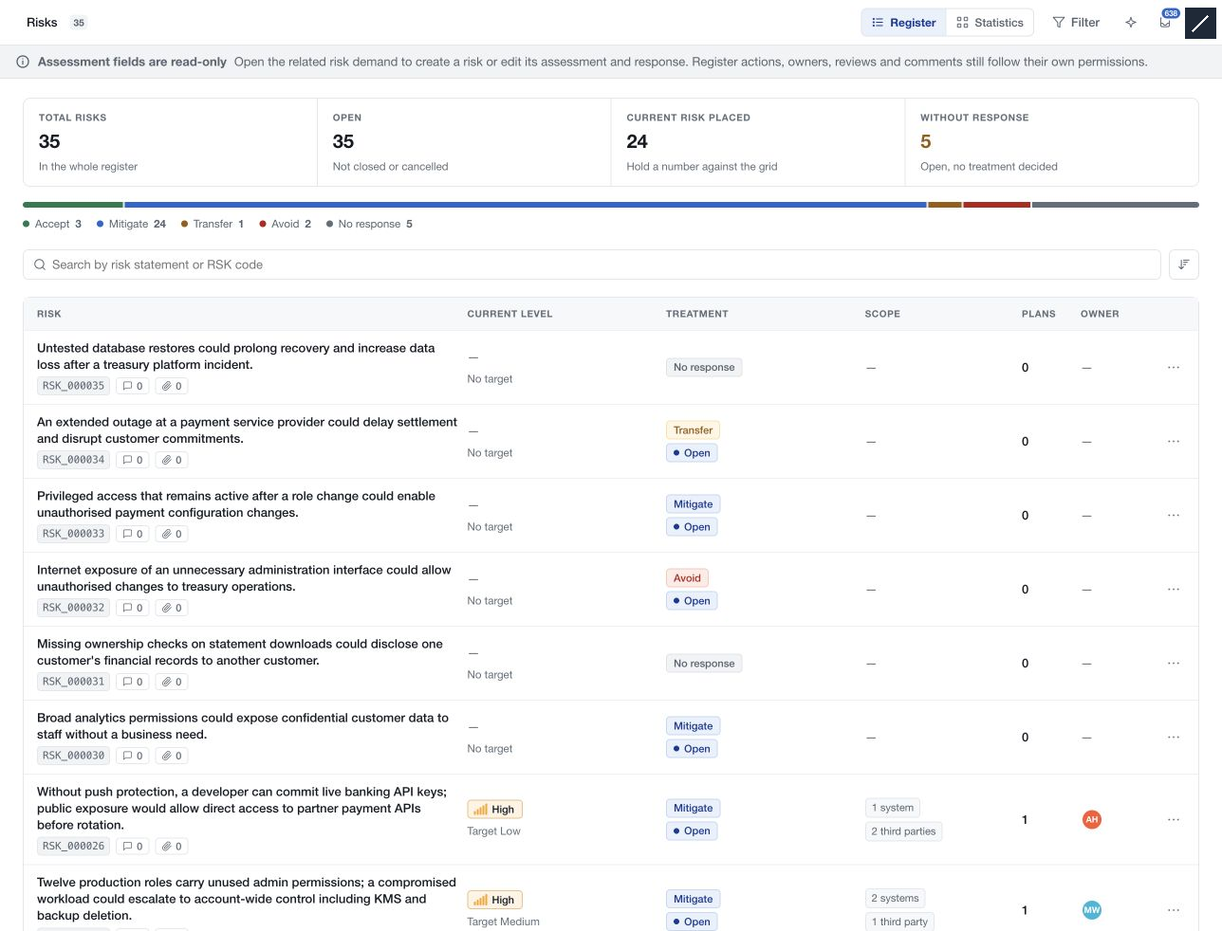1222x931 pixels.
Task: Click the 2 third parties scope tag
Action: (903, 831)
